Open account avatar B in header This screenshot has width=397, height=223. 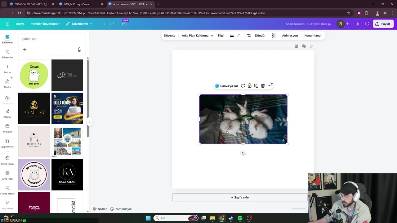(x=341, y=24)
